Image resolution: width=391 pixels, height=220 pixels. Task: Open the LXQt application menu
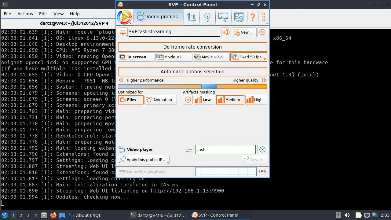coord(5,215)
